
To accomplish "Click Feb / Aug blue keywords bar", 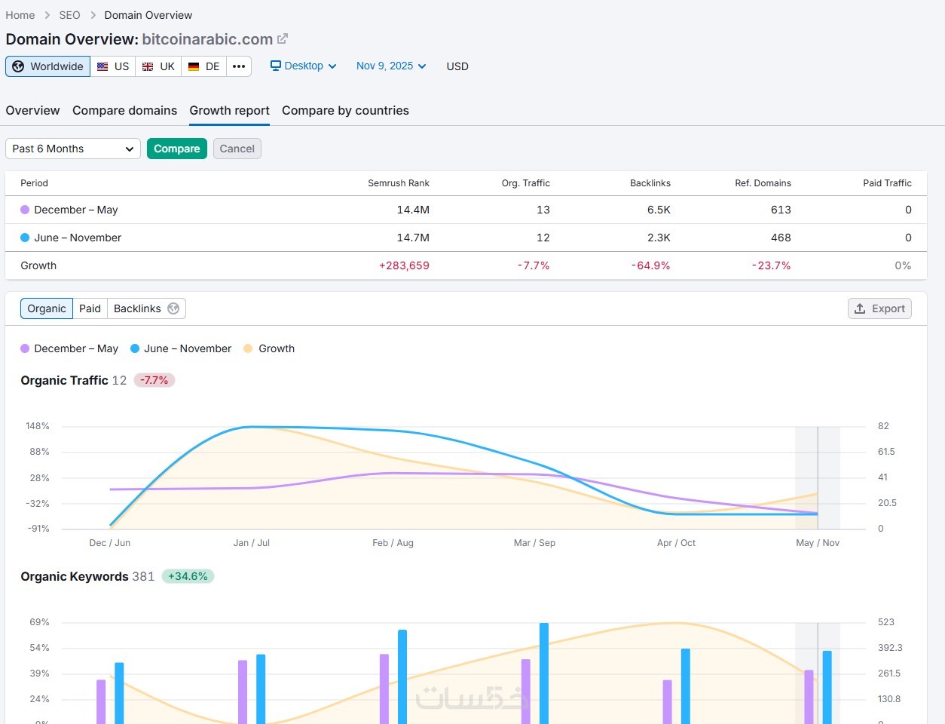I will (402, 676).
